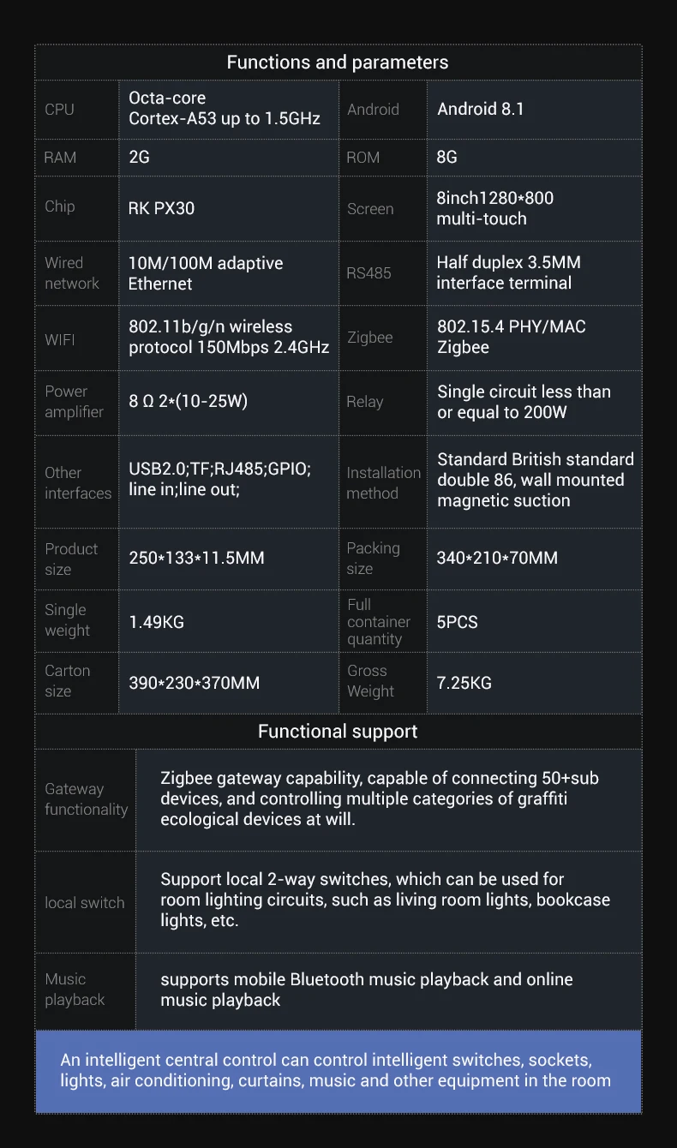
Task: Select the Product size 250*133*11.5MM value
Action: (x=196, y=559)
